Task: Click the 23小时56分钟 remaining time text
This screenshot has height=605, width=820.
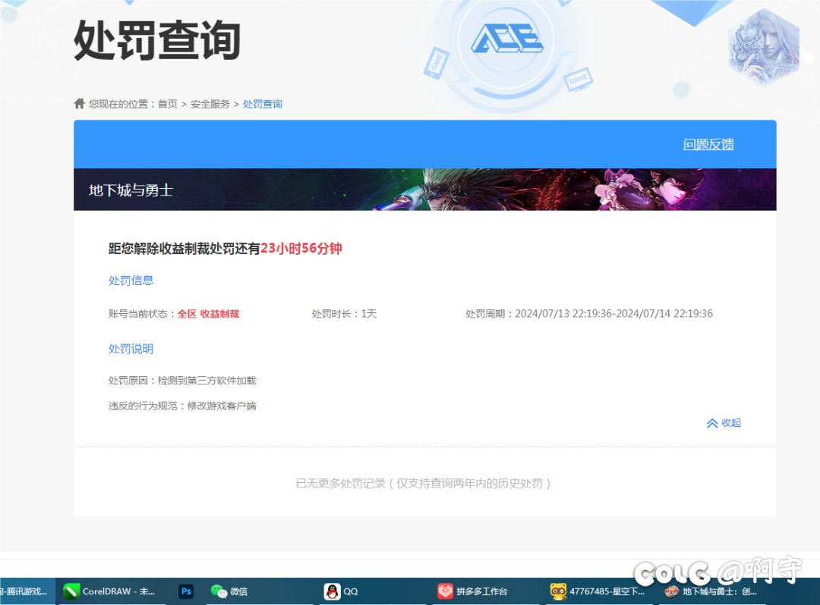Action: point(301,248)
